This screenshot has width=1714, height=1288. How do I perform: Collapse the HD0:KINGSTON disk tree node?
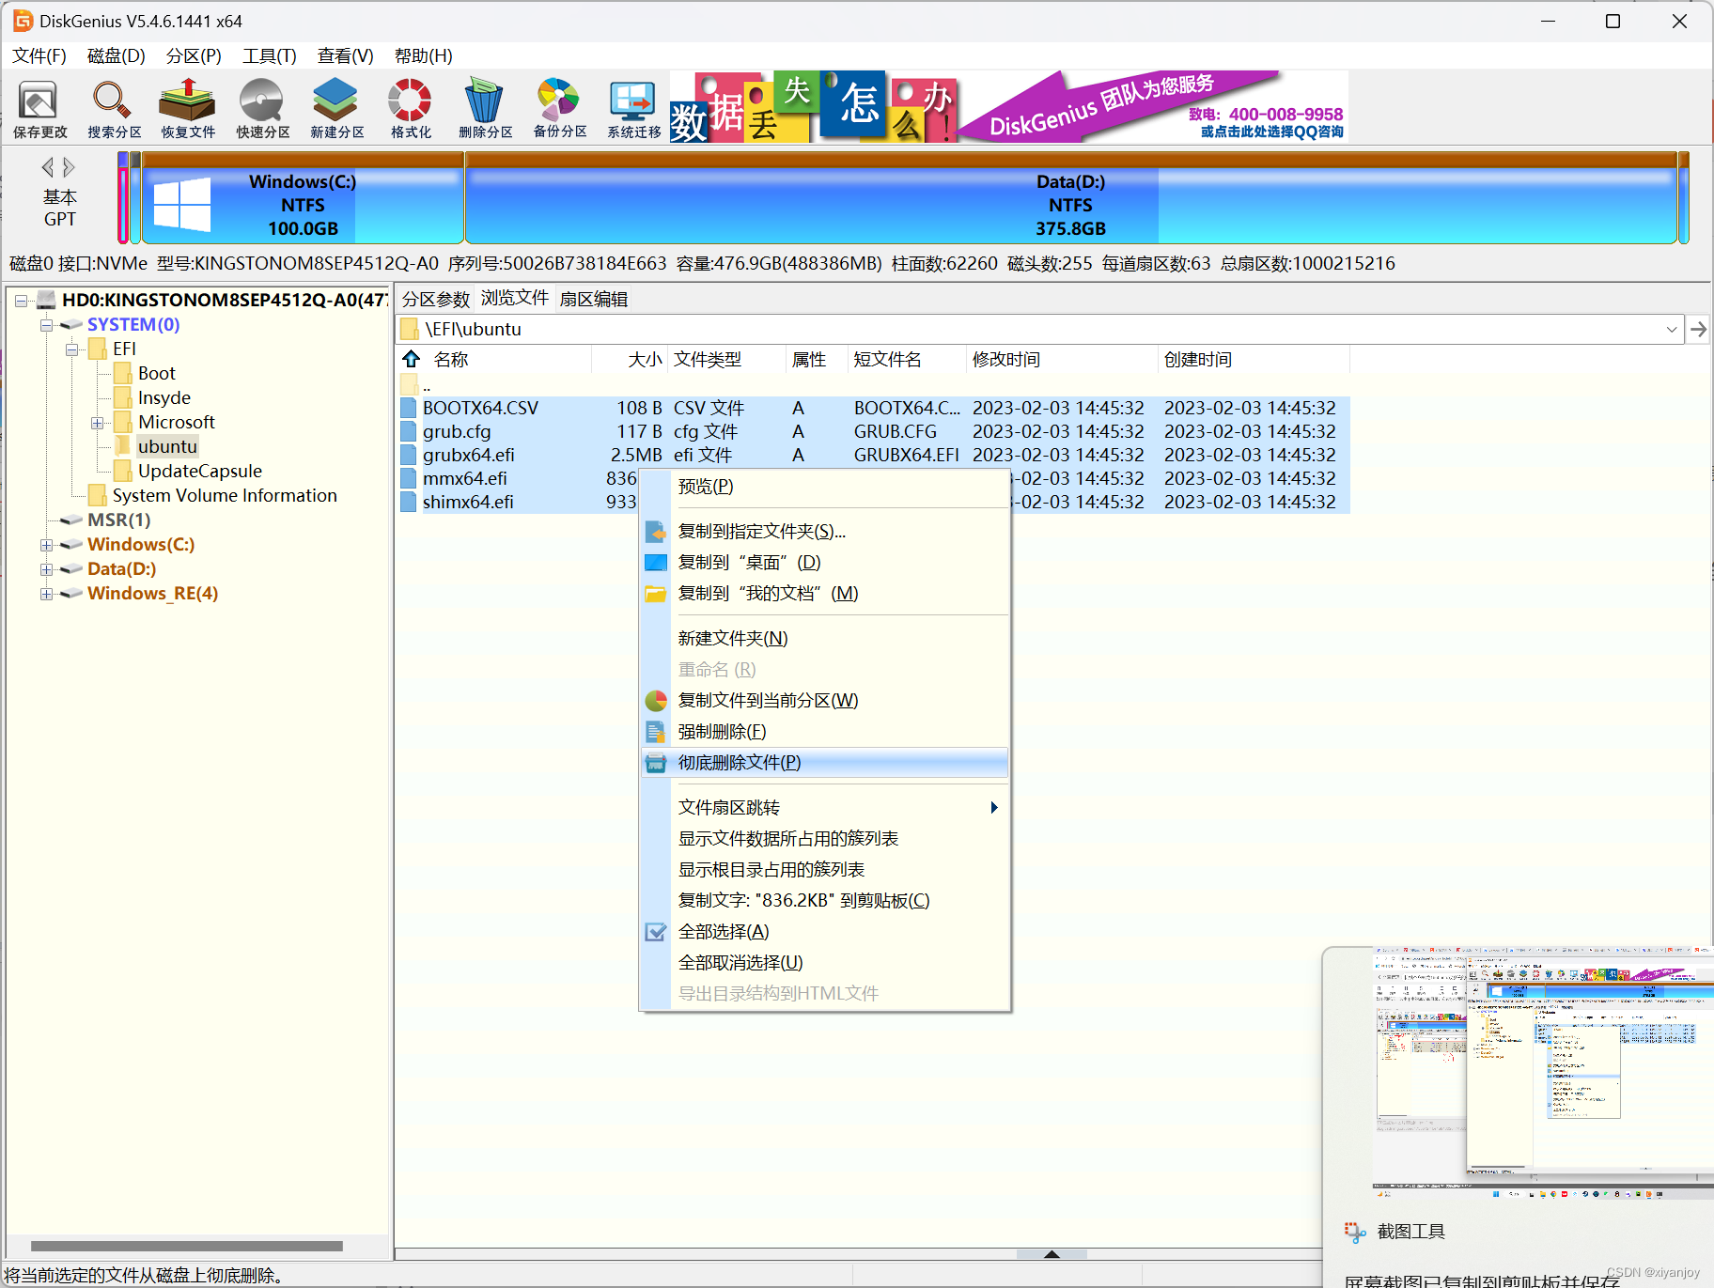[x=21, y=301]
